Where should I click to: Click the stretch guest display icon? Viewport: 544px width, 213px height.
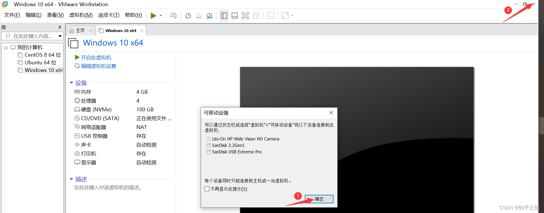coord(285,16)
